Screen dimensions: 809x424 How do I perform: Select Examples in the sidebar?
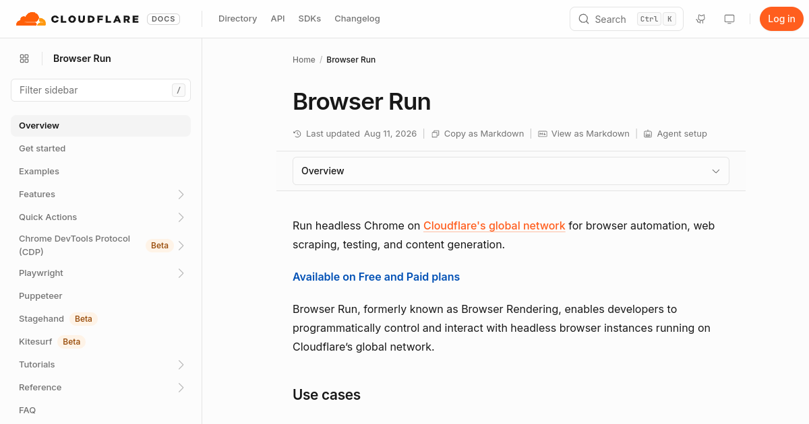pyautogui.click(x=100, y=172)
